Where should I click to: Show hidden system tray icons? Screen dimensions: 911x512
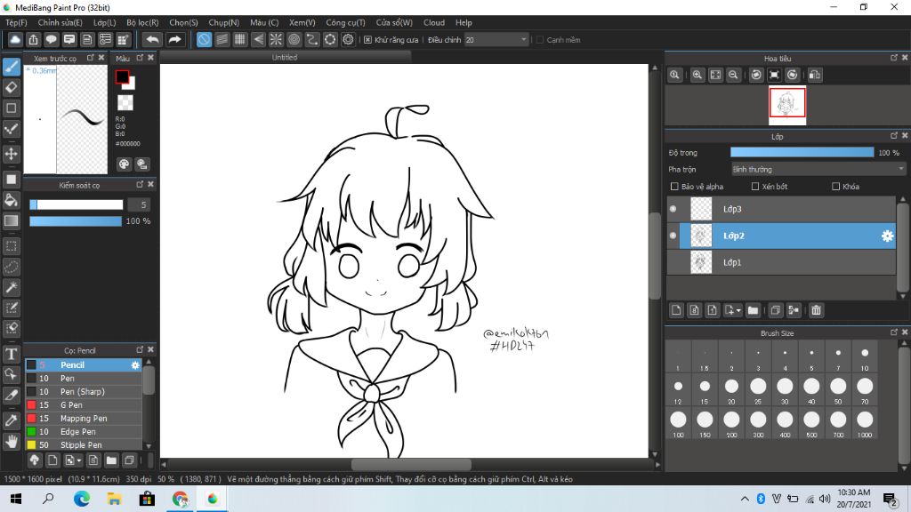tap(745, 499)
